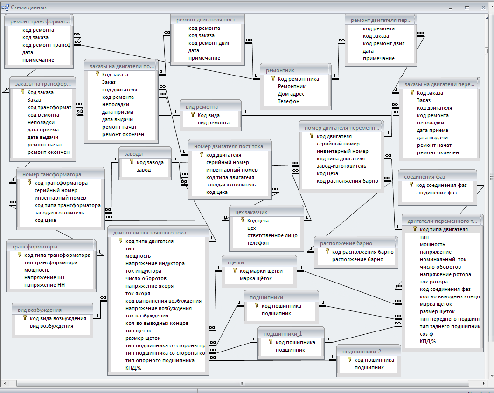Click the horizontal scrollbar thumb
The height and width of the screenshot is (393, 494).
[x=243, y=383]
